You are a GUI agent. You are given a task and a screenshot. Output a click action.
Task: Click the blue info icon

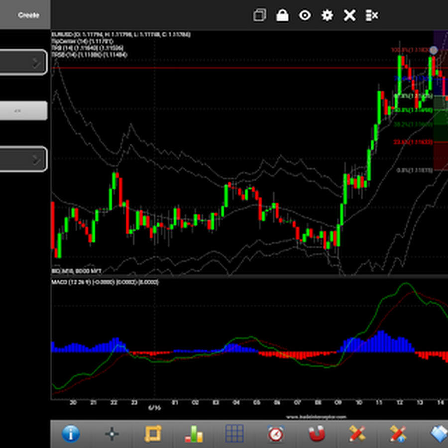click(x=71, y=434)
